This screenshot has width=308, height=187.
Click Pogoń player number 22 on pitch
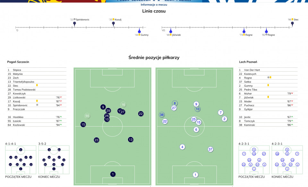pyautogui.click(x=141, y=114)
